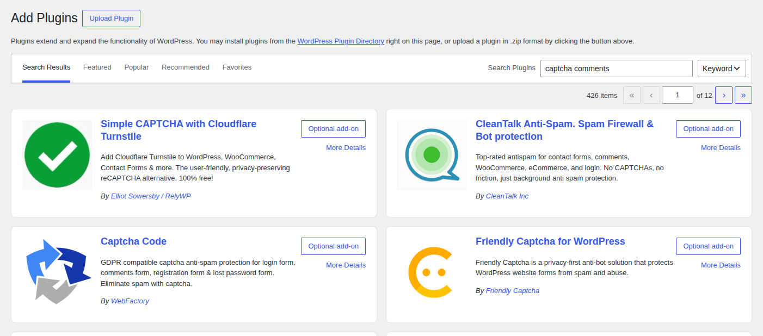
Task: Open CleanTalk Anti-Spam plugin title link
Action: [x=564, y=130]
